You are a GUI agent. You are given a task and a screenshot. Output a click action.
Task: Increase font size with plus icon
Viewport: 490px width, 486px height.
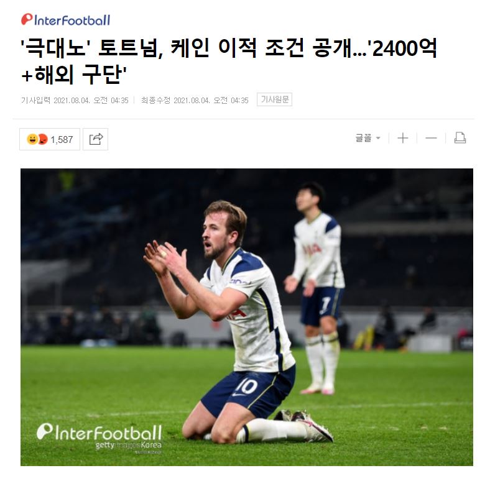pos(403,138)
